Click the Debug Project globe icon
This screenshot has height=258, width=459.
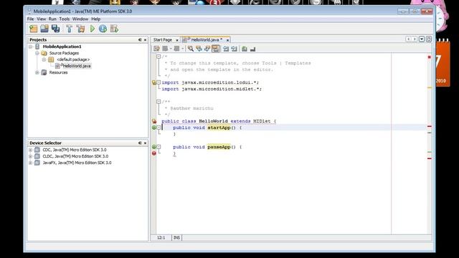click(103, 29)
